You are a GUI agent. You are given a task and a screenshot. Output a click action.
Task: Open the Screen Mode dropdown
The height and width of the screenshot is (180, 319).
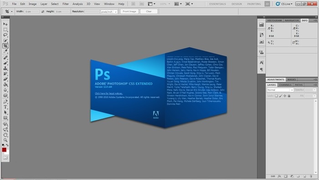tap(189, 4)
